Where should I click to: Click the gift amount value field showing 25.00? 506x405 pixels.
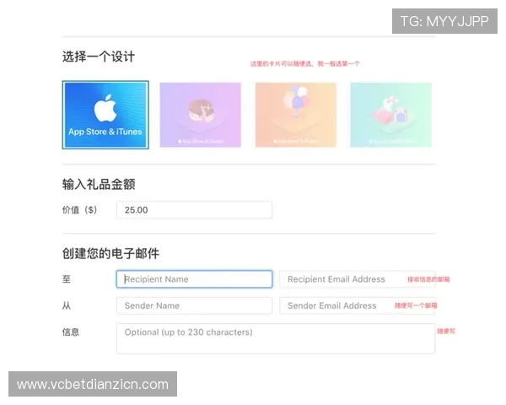pos(194,210)
